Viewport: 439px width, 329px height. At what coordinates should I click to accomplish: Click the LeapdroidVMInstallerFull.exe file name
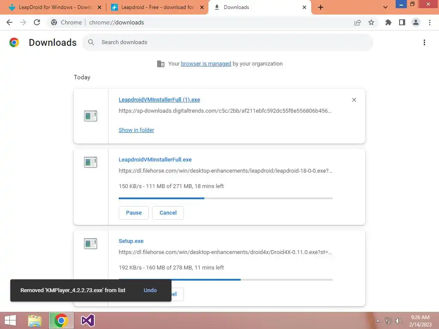pyautogui.click(x=155, y=159)
